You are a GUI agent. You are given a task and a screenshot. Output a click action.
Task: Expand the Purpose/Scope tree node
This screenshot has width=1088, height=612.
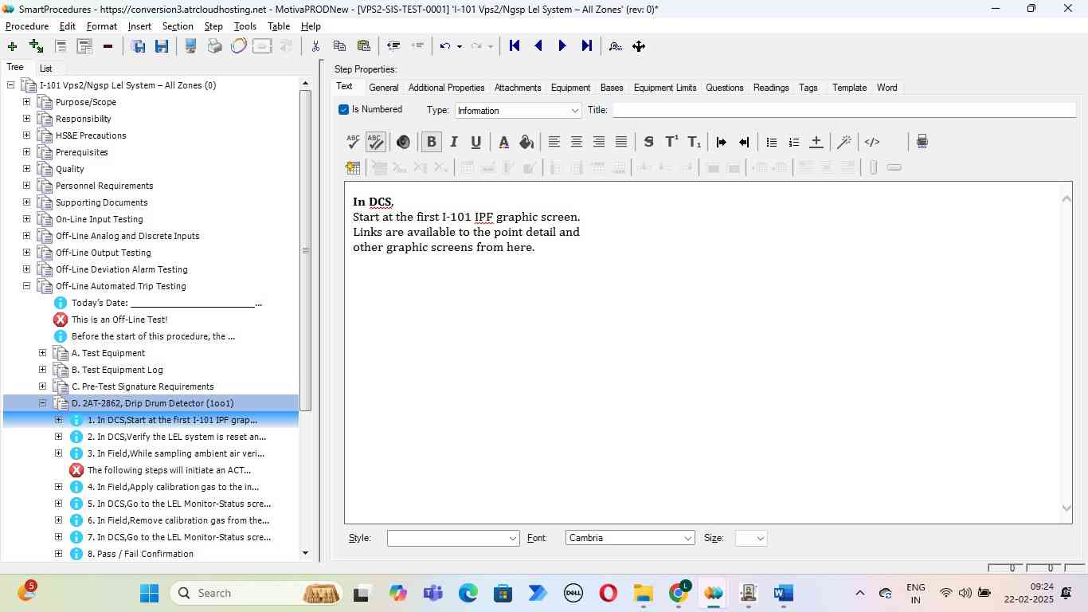(x=26, y=102)
